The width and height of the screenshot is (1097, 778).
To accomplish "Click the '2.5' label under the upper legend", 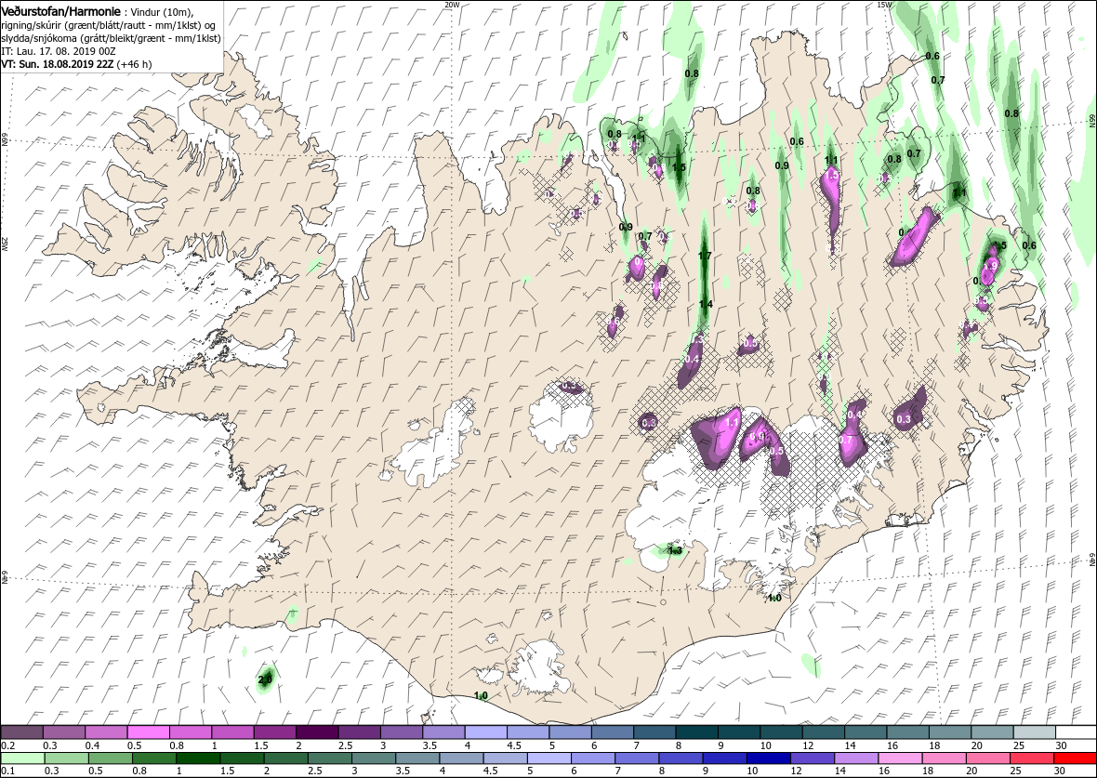I will (x=345, y=745).
